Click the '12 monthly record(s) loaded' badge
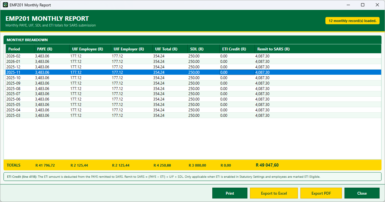This screenshot has height=202, width=385. pos(352,21)
